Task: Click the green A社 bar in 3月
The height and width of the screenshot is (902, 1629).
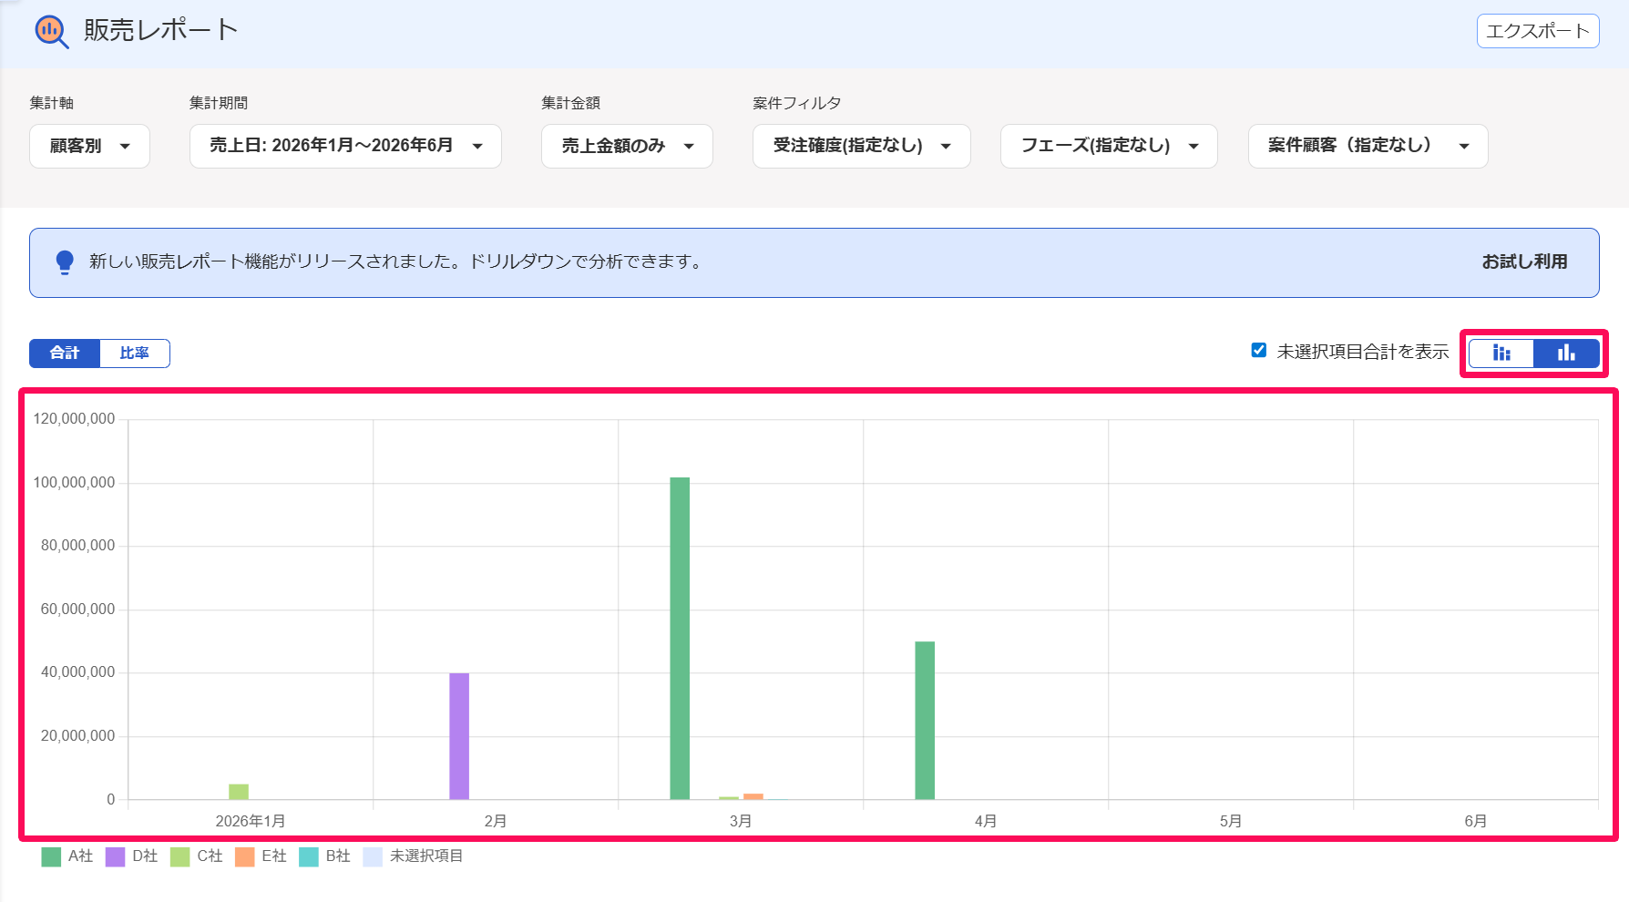Action: pos(680,638)
